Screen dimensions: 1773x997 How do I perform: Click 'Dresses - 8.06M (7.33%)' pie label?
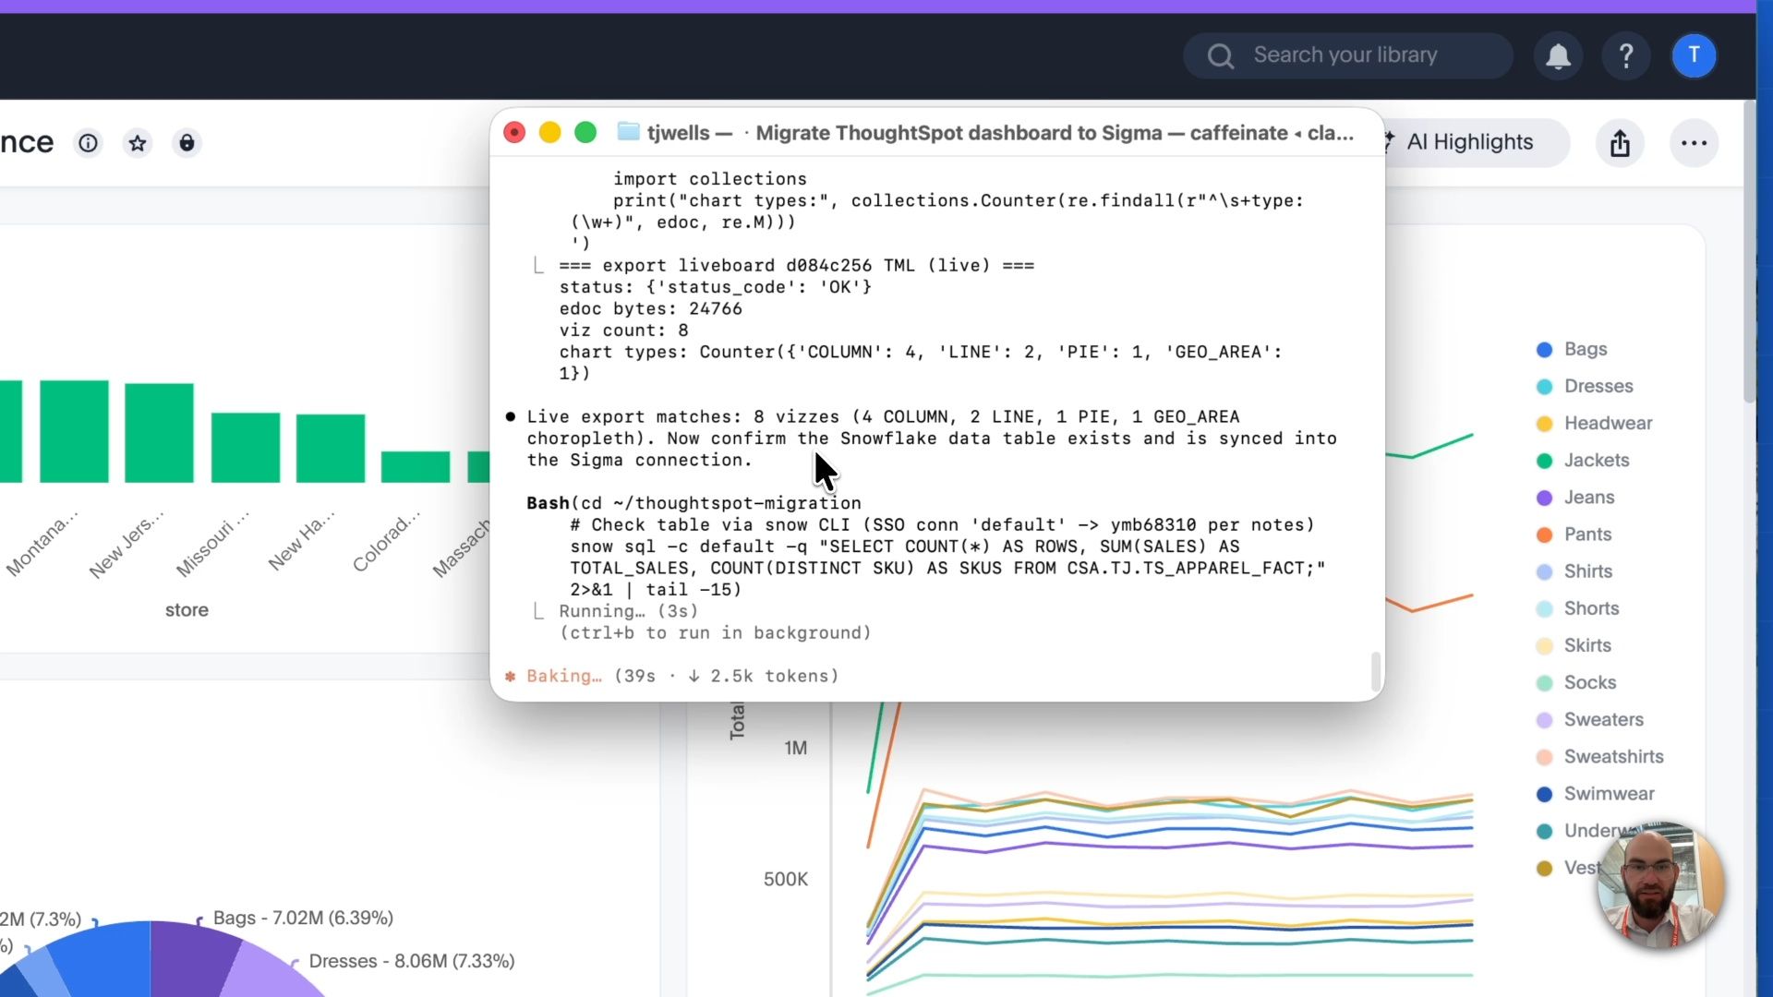point(411,961)
